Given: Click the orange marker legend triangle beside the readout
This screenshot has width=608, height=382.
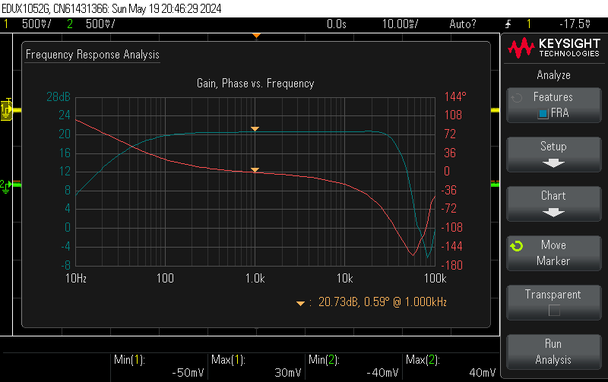Looking at the screenshot, I should (300, 303).
